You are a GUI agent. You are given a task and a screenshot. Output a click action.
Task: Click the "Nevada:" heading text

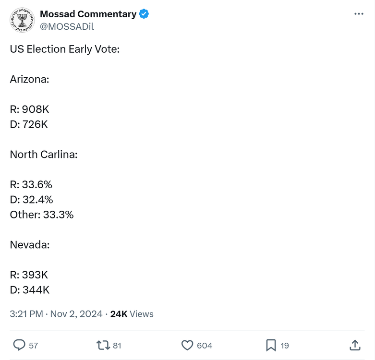(x=30, y=245)
